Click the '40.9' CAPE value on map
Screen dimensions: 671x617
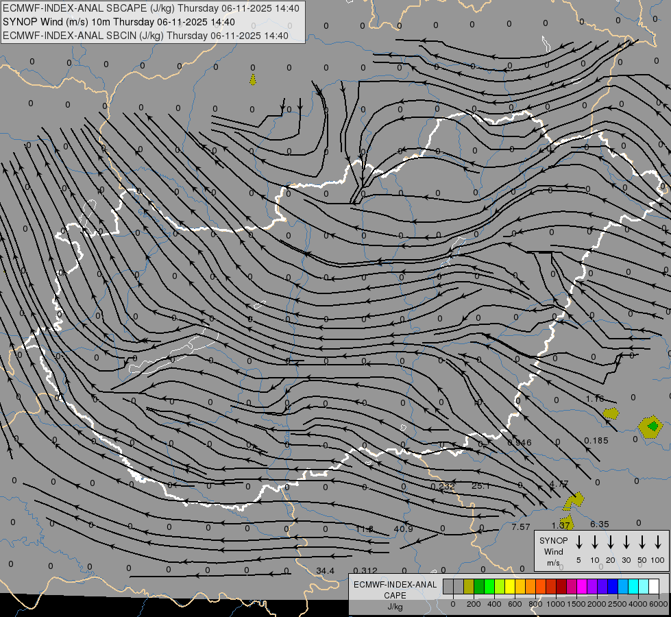[x=403, y=529]
